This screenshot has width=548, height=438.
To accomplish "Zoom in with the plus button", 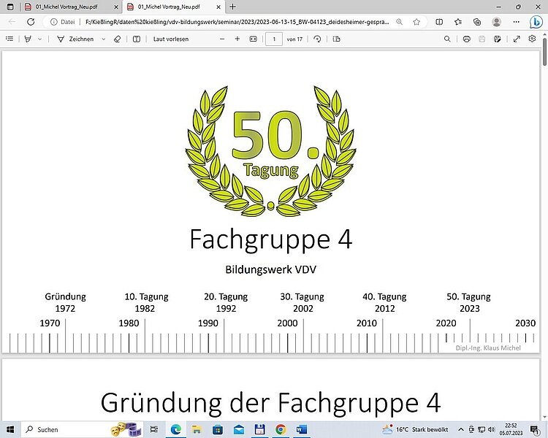I will pos(237,39).
